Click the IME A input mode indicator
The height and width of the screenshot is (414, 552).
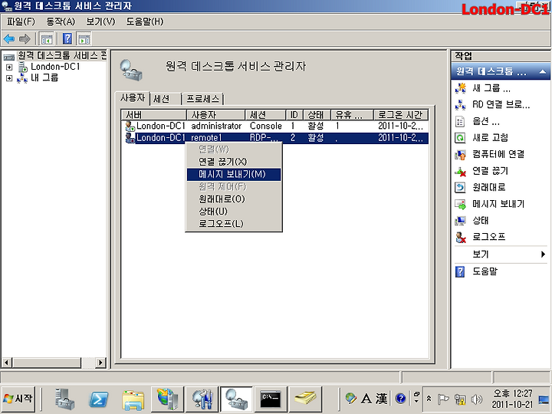(x=366, y=399)
